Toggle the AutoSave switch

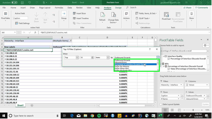pos(14,2)
